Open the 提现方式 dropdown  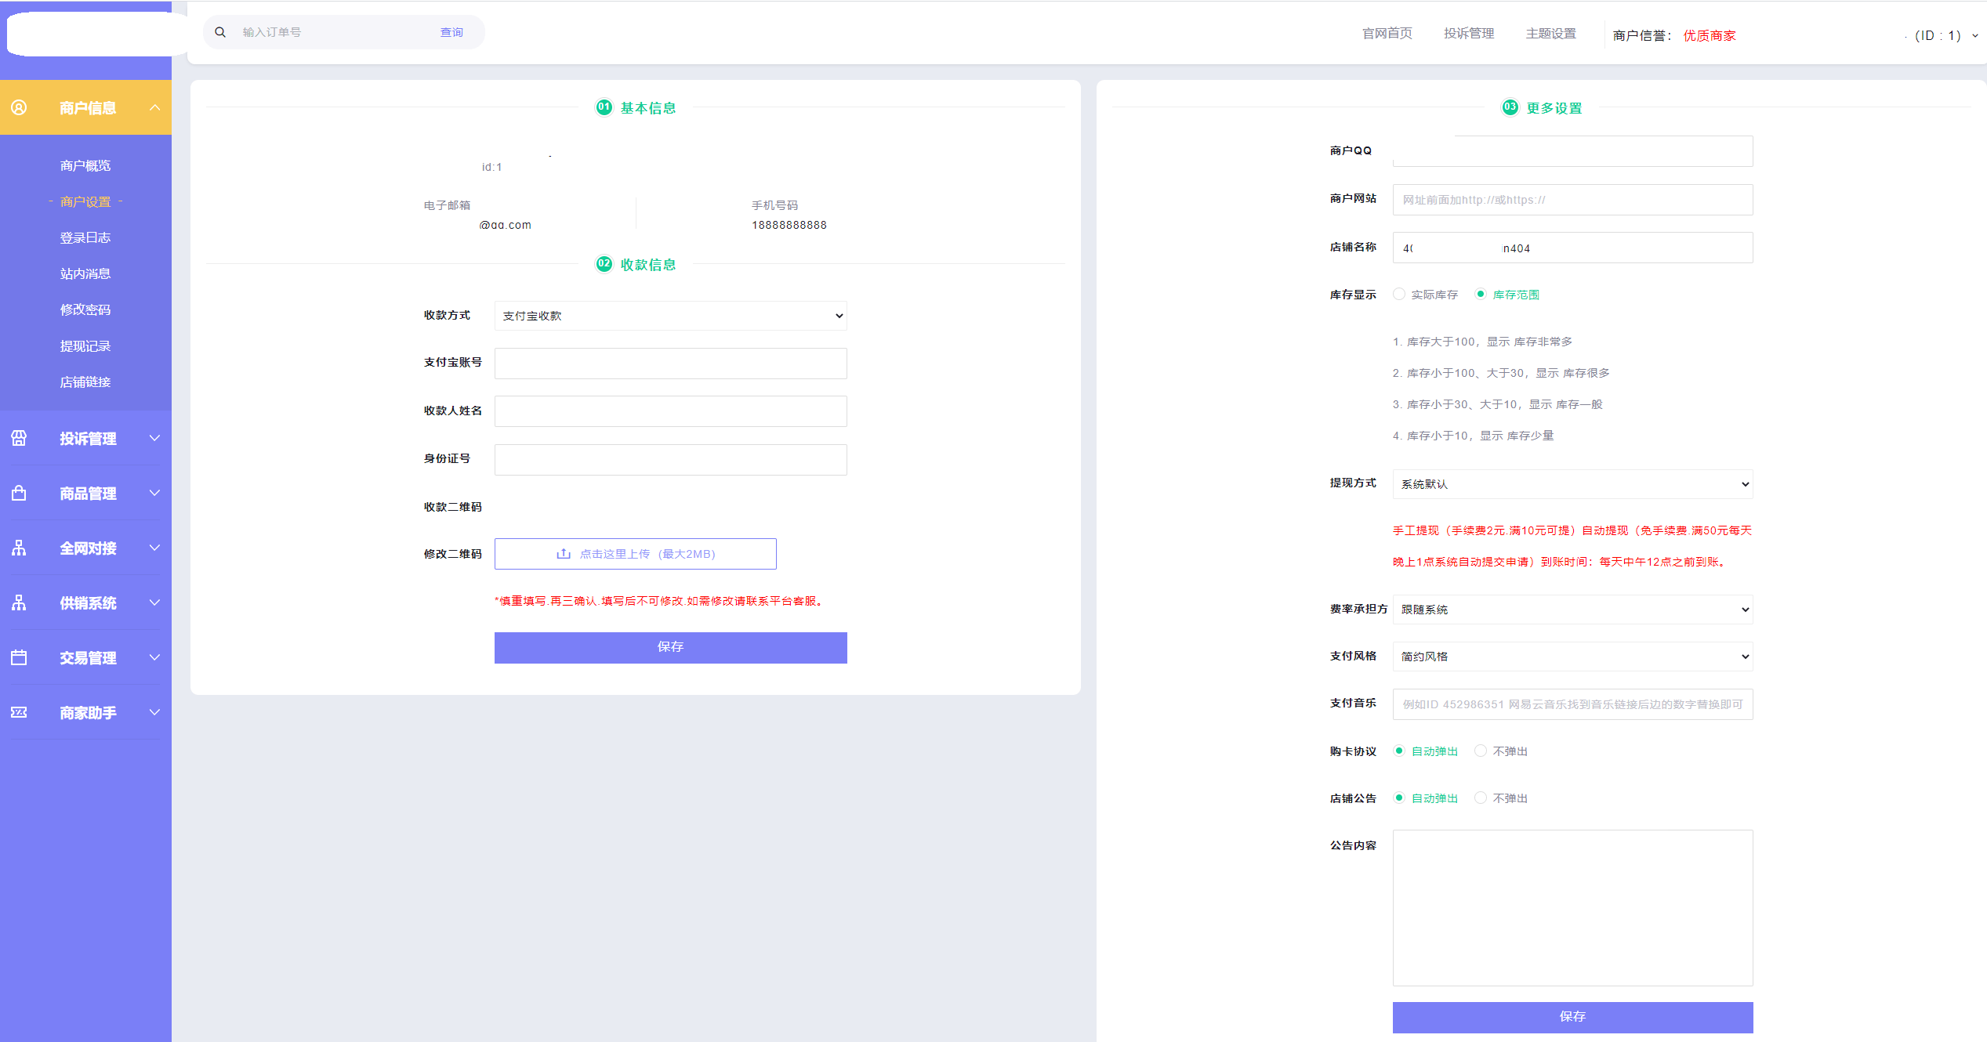coord(1572,484)
